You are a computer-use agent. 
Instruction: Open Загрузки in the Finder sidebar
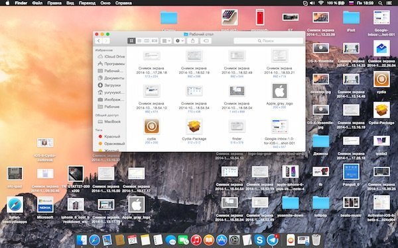click(109, 85)
